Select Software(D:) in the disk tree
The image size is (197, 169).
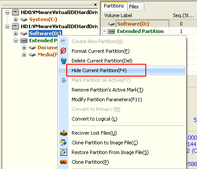(45, 33)
